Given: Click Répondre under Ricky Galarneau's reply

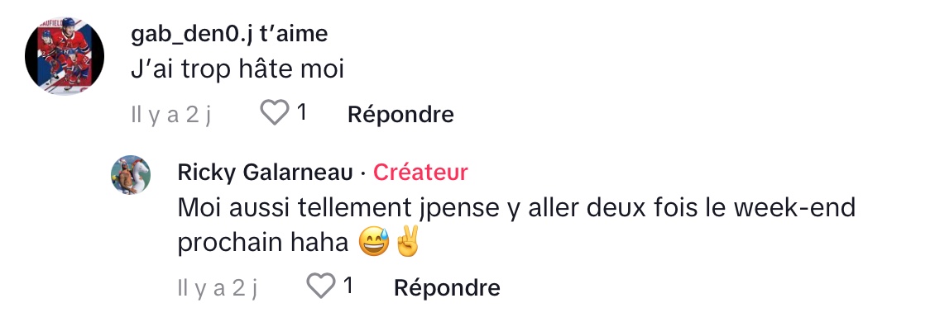Looking at the screenshot, I should 447,287.
